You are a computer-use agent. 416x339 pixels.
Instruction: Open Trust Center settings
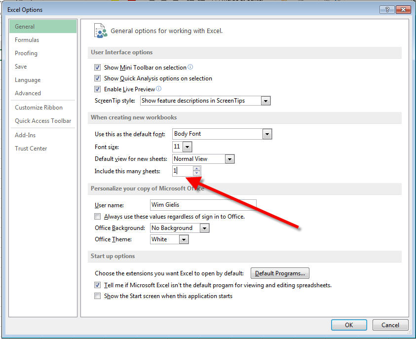pyautogui.click(x=43, y=148)
